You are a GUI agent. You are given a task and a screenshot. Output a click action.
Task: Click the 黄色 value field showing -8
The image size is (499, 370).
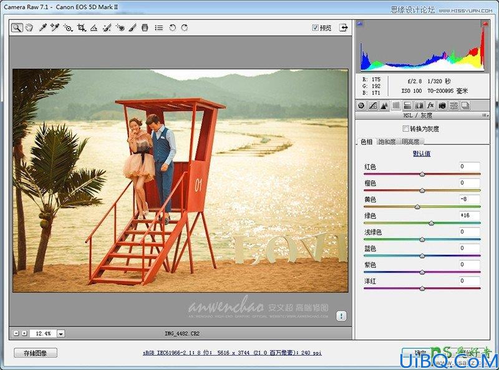click(470, 199)
